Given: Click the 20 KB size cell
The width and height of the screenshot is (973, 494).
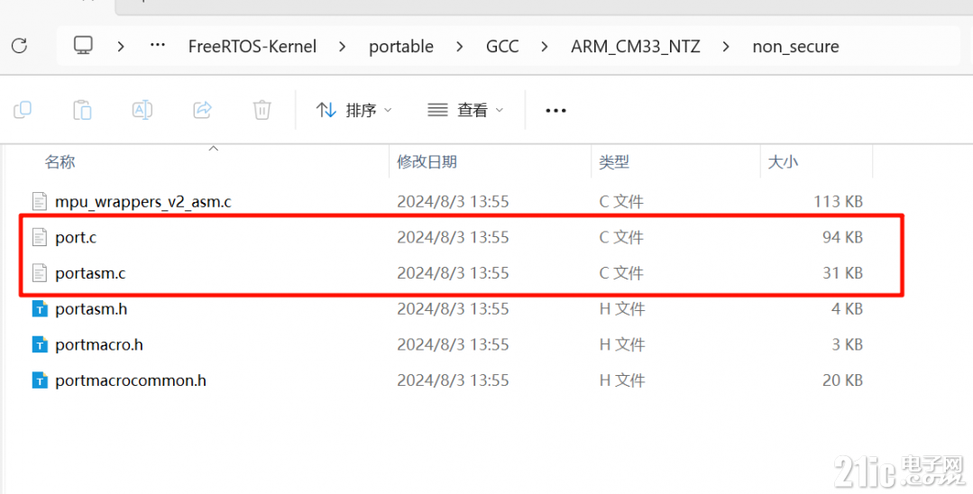Looking at the screenshot, I should (x=842, y=380).
